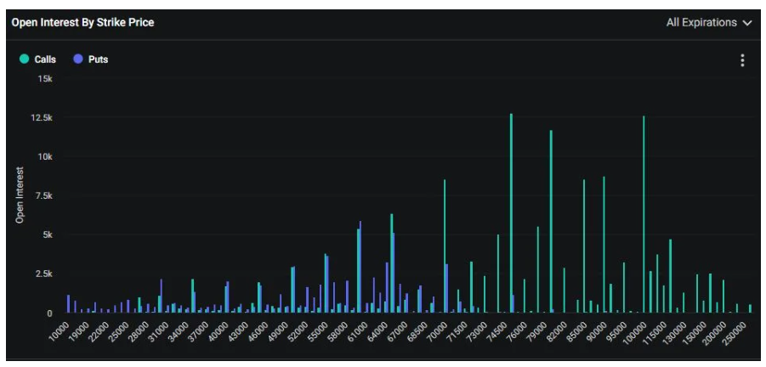Toggle the Calls series via its legend label
The width and height of the screenshot is (766, 367).
[45, 59]
